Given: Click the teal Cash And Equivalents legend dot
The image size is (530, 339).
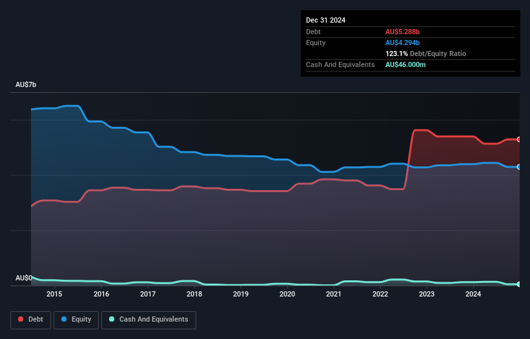Looking at the screenshot, I should pyautogui.click(x=112, y=319).
